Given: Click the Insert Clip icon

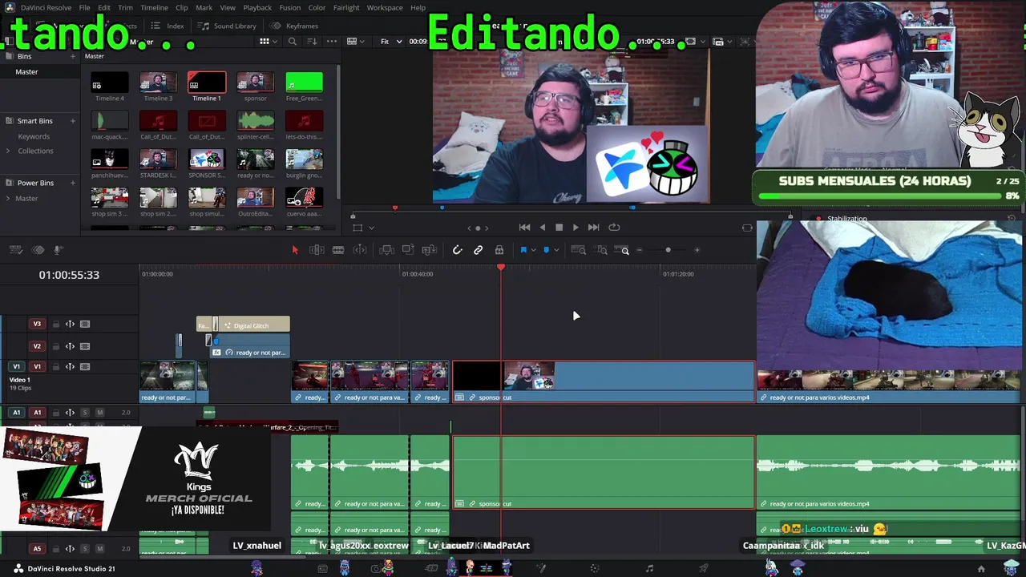Looking at the screenshot, I should click(x=386, y=250).
